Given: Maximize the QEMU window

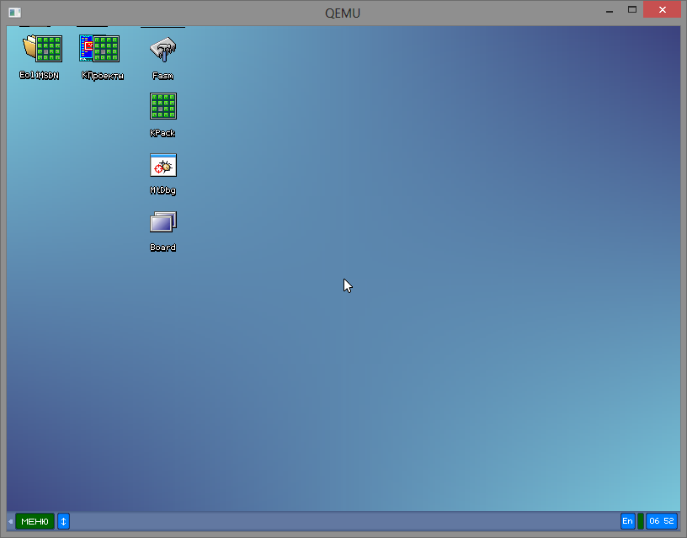Looking at the screenshot, I should click(631, 10).
